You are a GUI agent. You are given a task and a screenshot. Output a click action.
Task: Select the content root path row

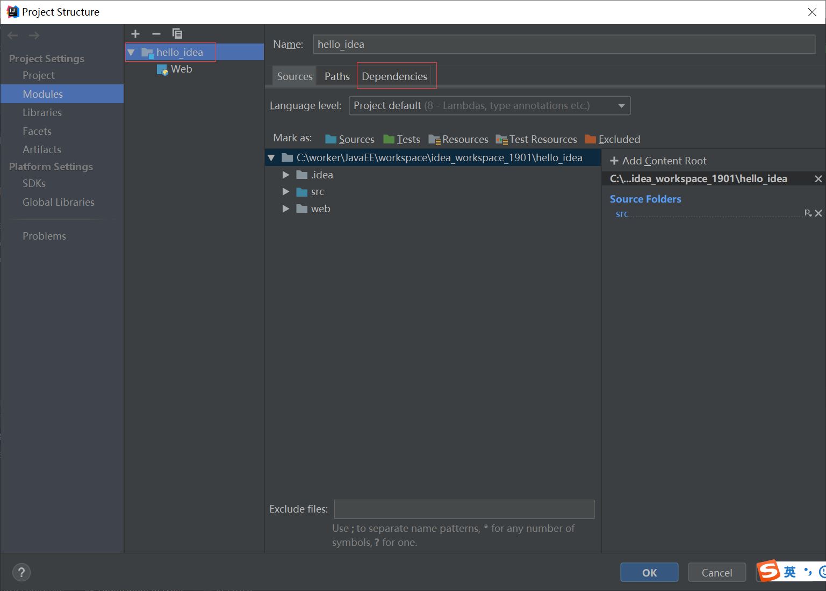[x=433, y=157]
